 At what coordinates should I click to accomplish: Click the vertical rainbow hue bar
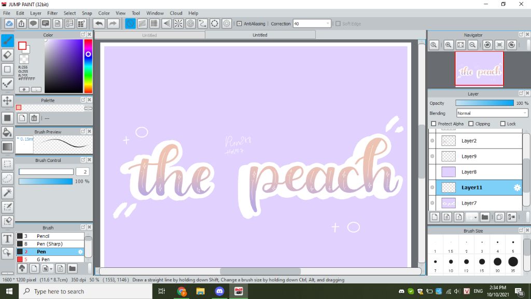click(88, 66)
